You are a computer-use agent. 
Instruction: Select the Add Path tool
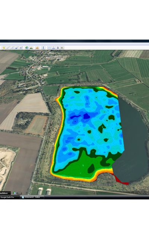tap(12, 48)
